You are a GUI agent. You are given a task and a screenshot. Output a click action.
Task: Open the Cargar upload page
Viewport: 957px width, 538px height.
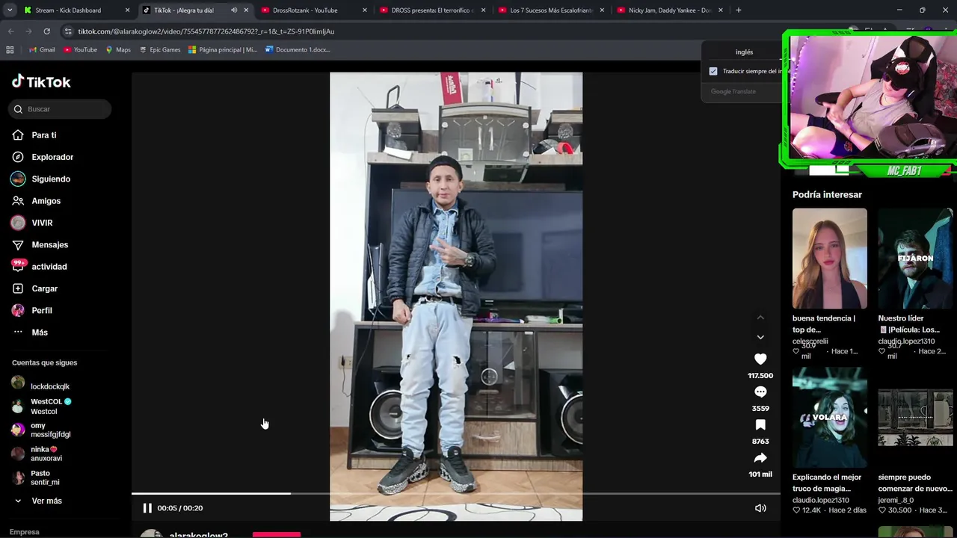(x=34, y=288)
